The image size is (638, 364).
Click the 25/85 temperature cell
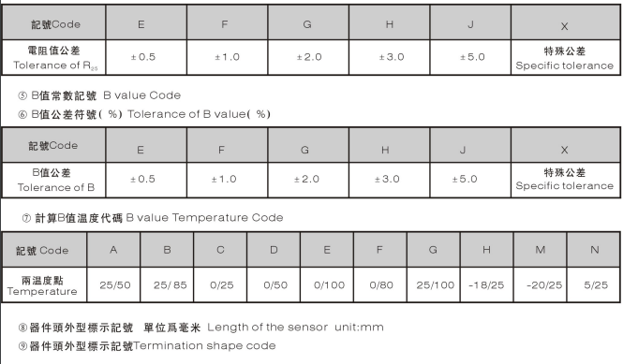click(x=167, y=284)
